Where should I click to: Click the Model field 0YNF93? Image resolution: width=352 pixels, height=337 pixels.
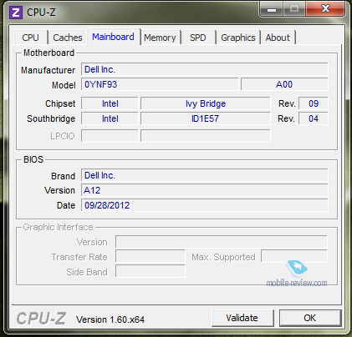[x=160, y=84]
